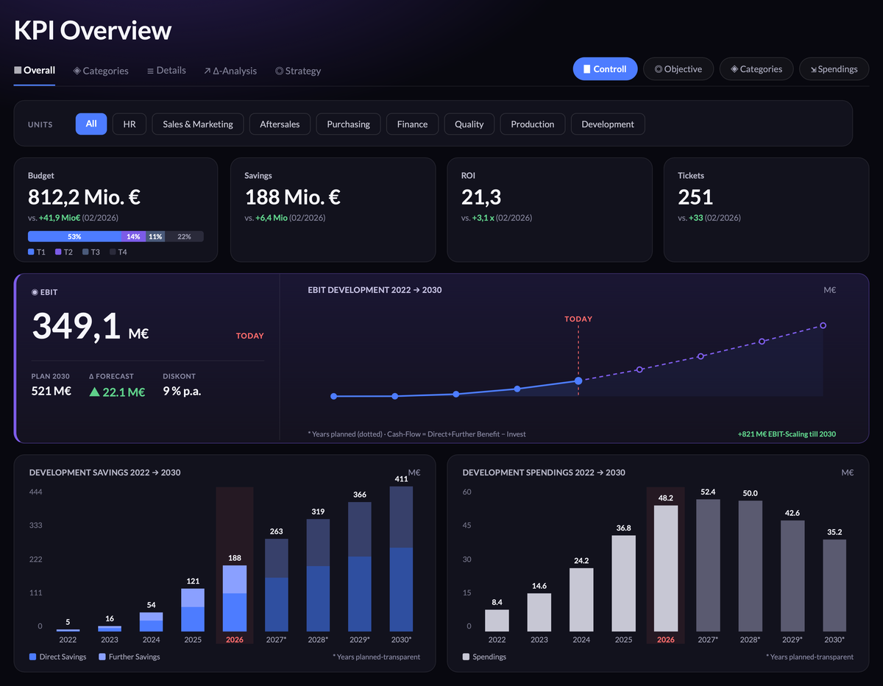Filter units by Sales & Marketing
The height and width of the screenshot is (686, 883).
coord(198,124)
